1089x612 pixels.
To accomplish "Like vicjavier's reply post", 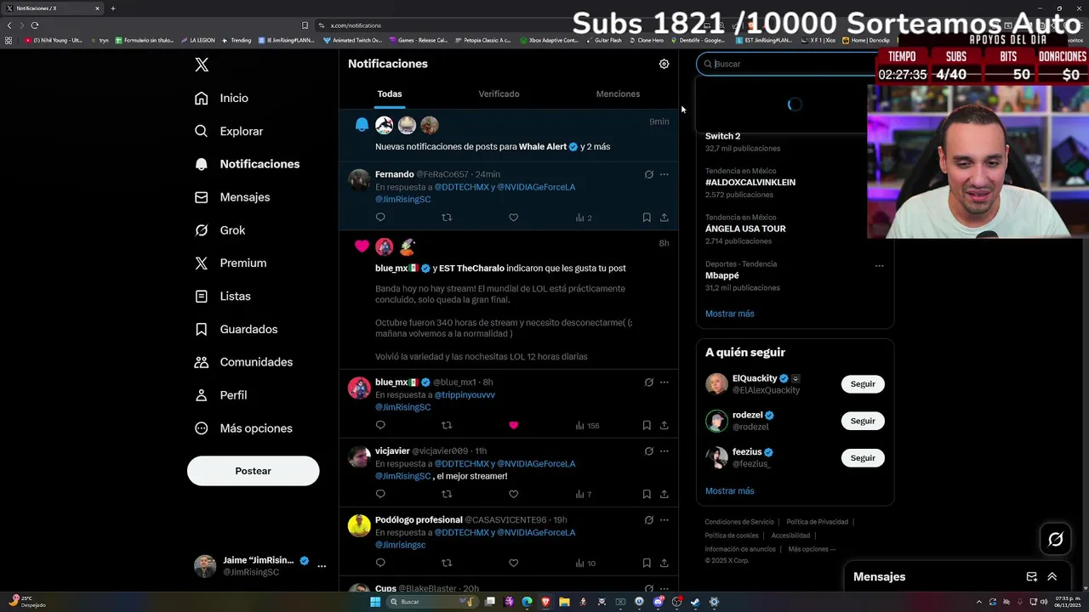I will tap(513, 494).
